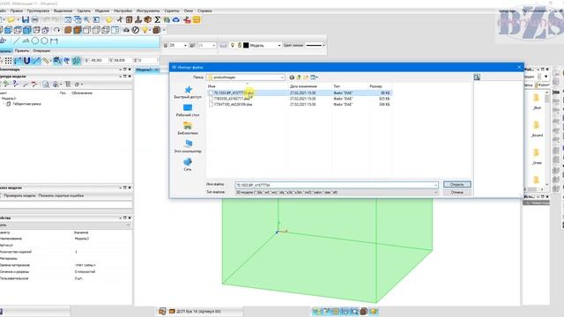Click the solid brown shaded view icon

[68, 30]
